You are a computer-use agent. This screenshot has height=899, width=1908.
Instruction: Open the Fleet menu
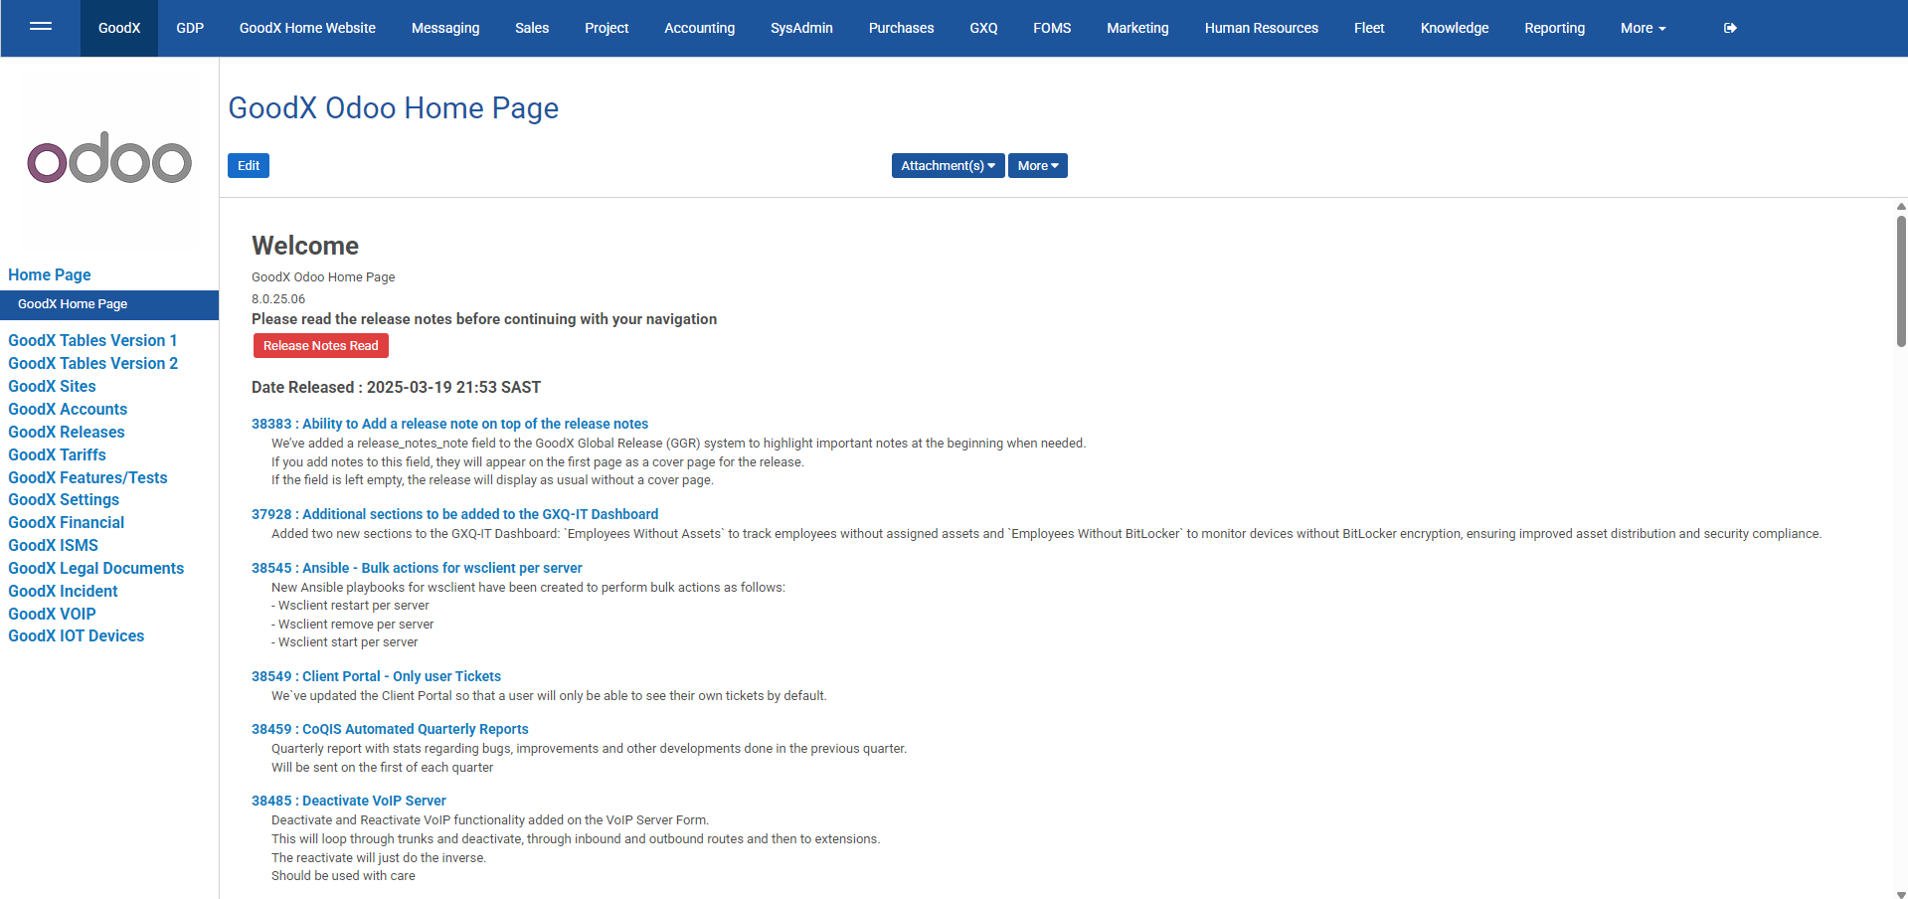[x=1369, y=28]
